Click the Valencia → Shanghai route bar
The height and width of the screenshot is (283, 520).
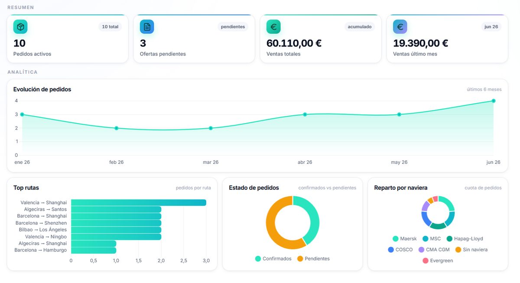[139, 202]
